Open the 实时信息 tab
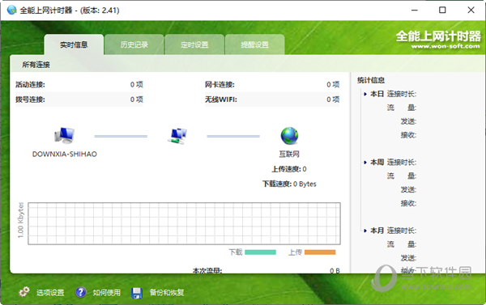 point(74,44)
